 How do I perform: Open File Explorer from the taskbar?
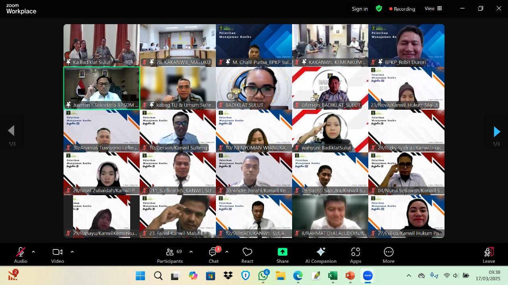pyautogui.click(x=281, y=276)
